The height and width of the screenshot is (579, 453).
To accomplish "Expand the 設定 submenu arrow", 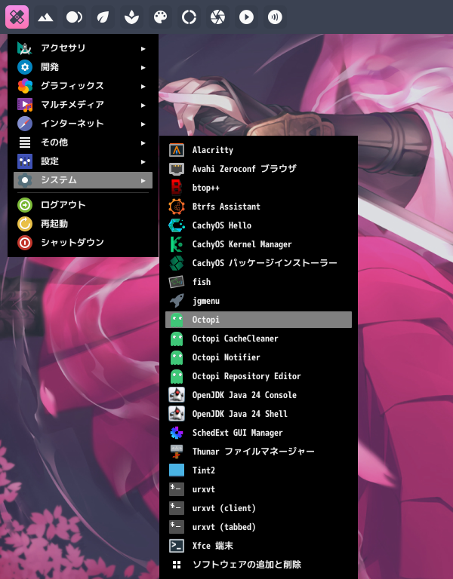I will click(x=143, y=161).
